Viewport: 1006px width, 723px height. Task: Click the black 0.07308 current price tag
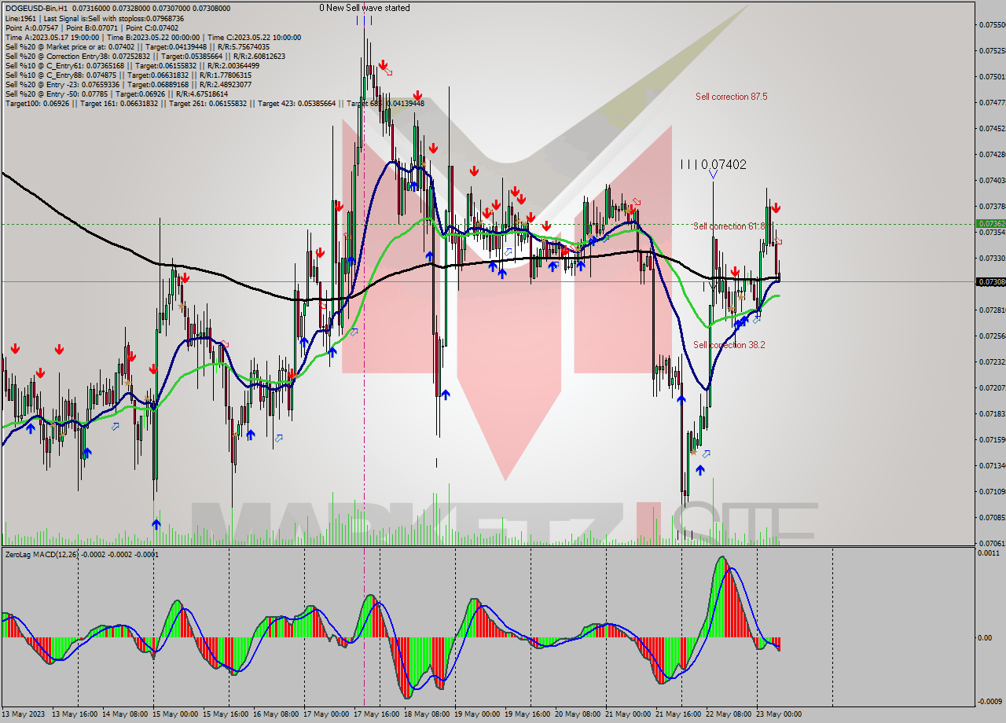(x=991, y=281)
